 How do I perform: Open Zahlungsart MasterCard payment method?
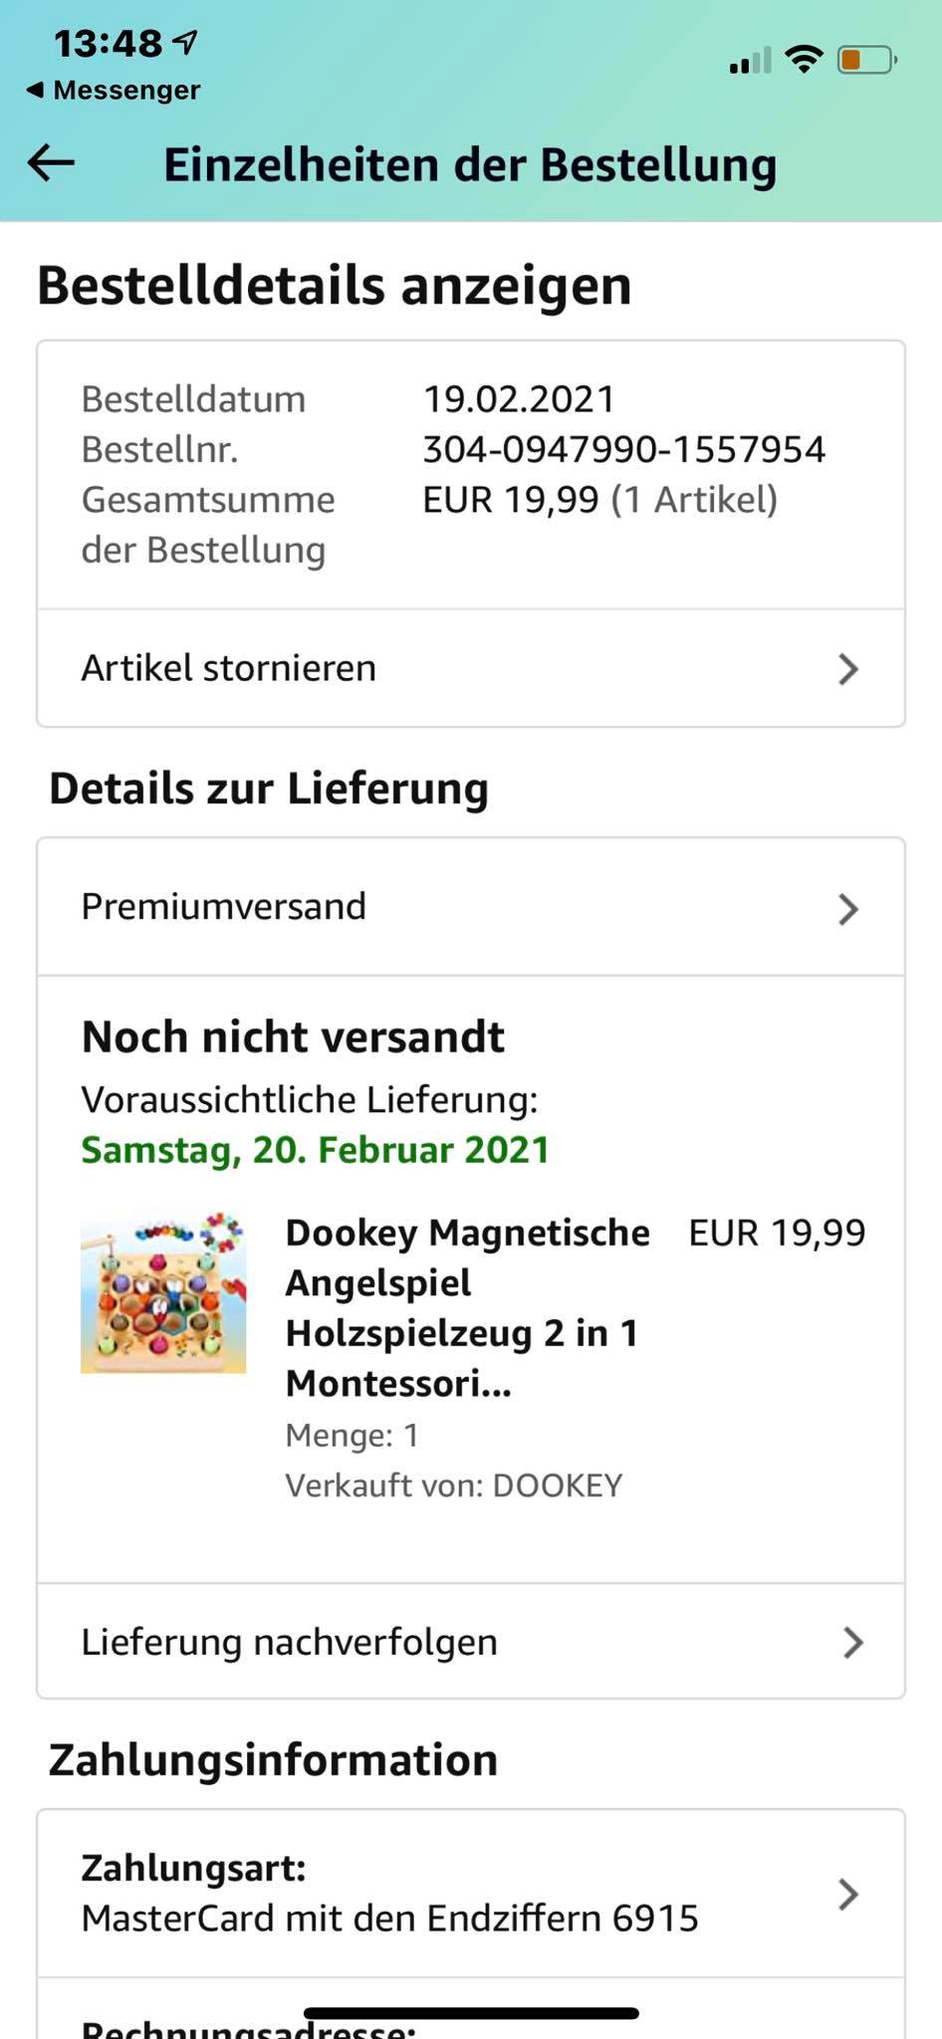pos(389,1893)
